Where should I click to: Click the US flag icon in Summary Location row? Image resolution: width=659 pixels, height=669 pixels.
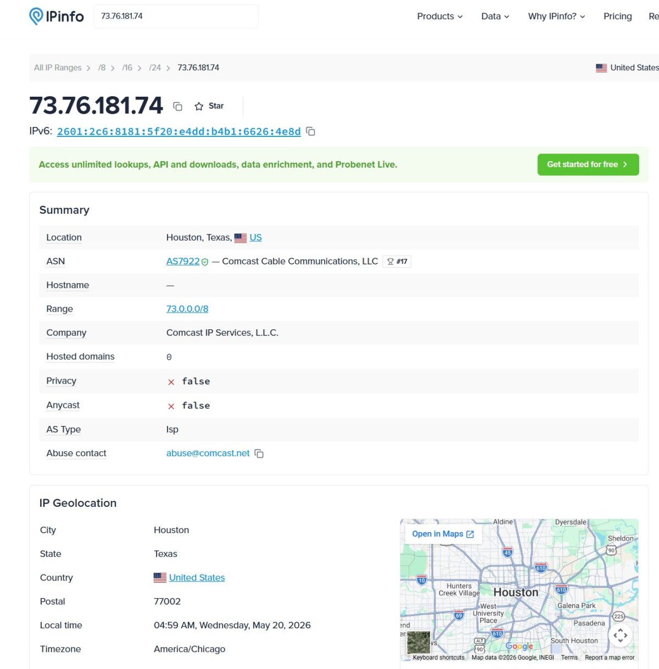point(241,238)
